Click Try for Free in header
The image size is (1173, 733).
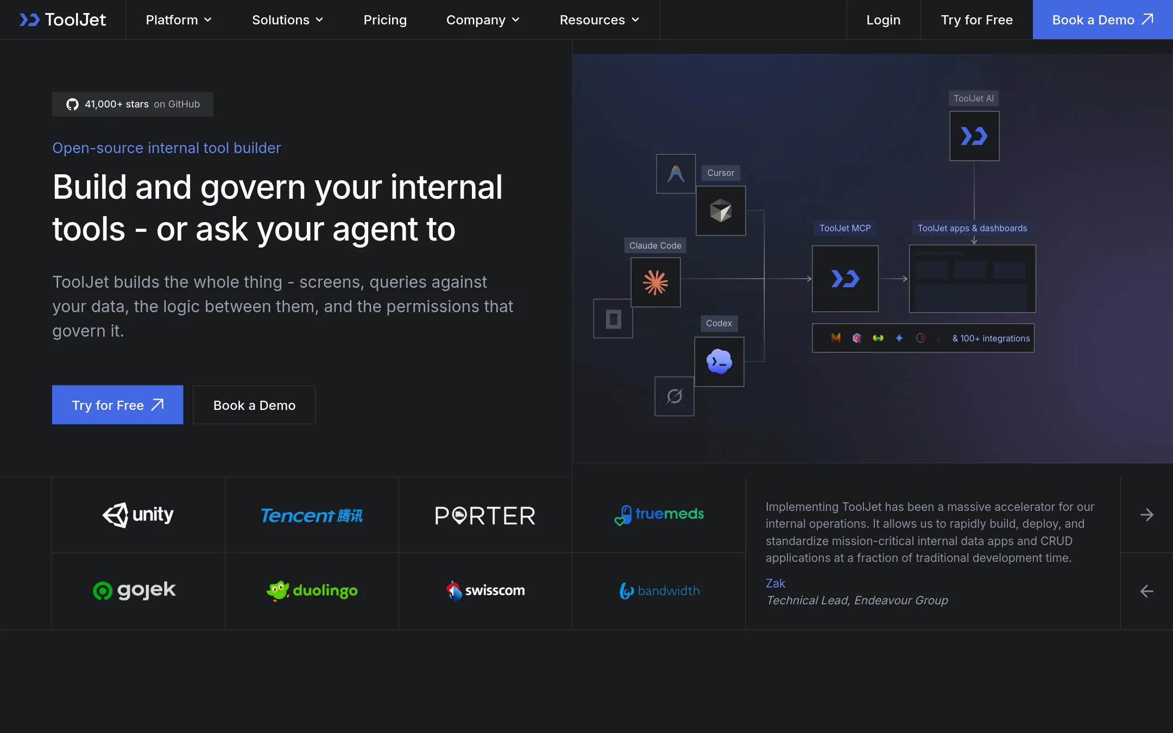point(976,20)
